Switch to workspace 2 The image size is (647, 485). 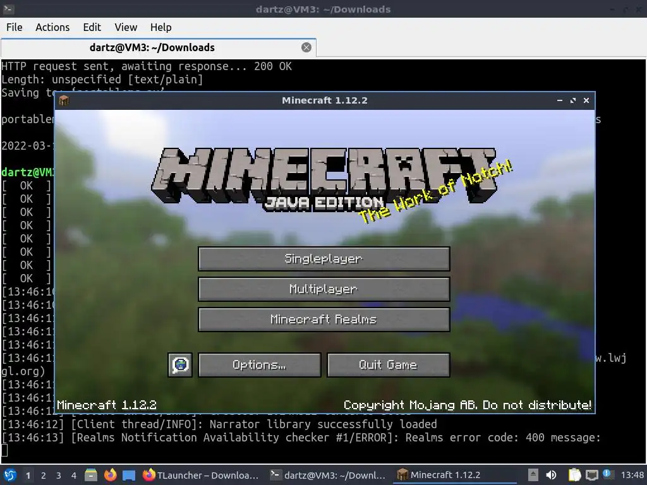[x=44, y=476]
